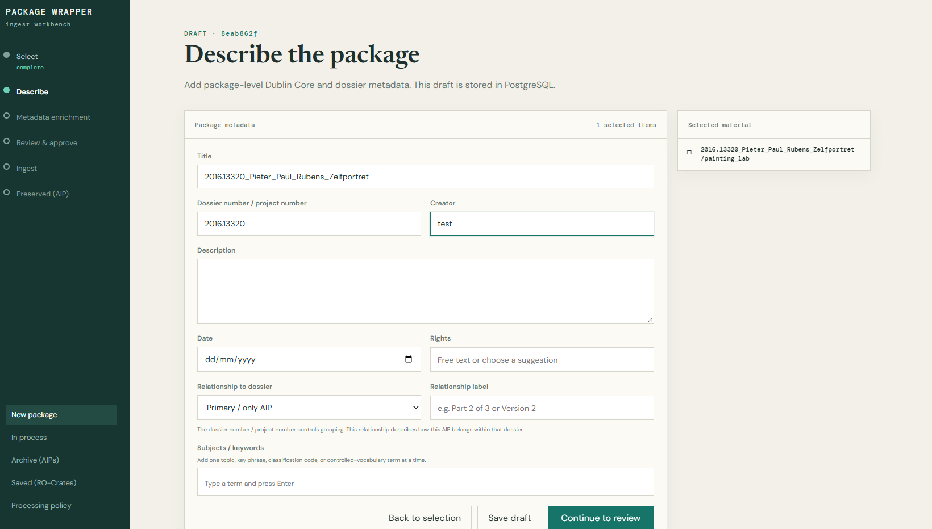The width and height of the screenshot is (932, 529).
Task: Click the PACKAGE WRAPPER logo title
Action: click(x=49, y=12)
